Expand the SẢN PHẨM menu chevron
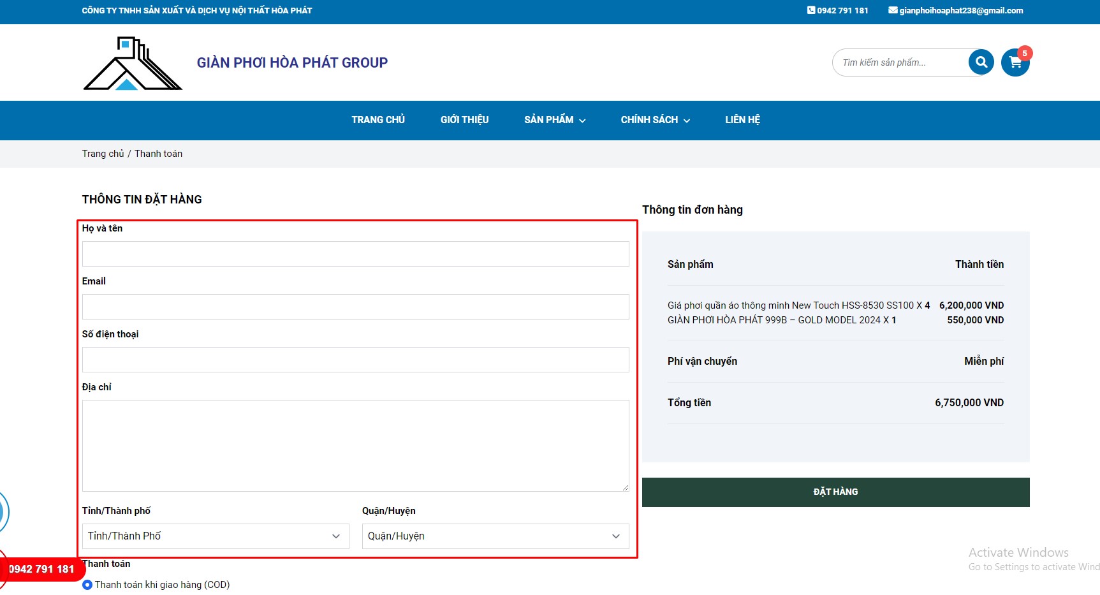This screenshot has width=1100, height=595. coord(582,121)
